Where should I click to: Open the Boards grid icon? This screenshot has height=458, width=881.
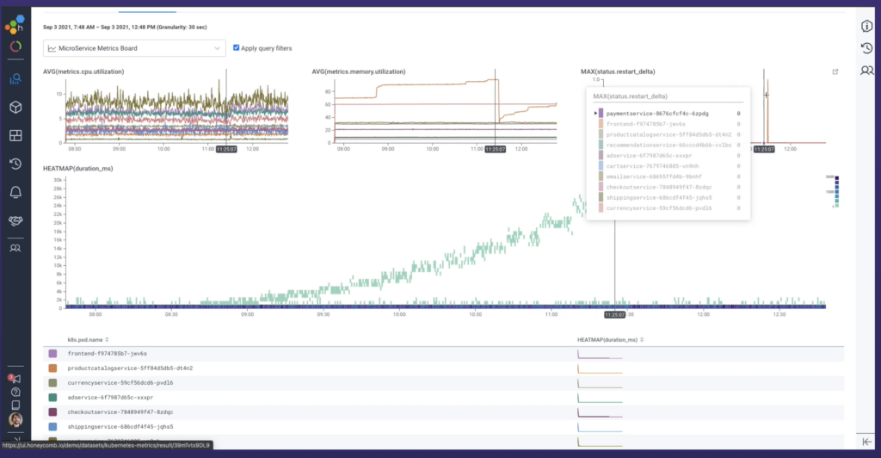pyautogui.click(x=15, y=135)
